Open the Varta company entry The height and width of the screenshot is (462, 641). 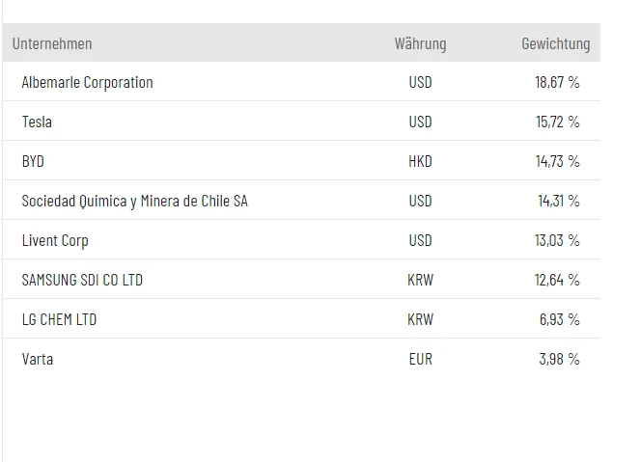point(38,360)
